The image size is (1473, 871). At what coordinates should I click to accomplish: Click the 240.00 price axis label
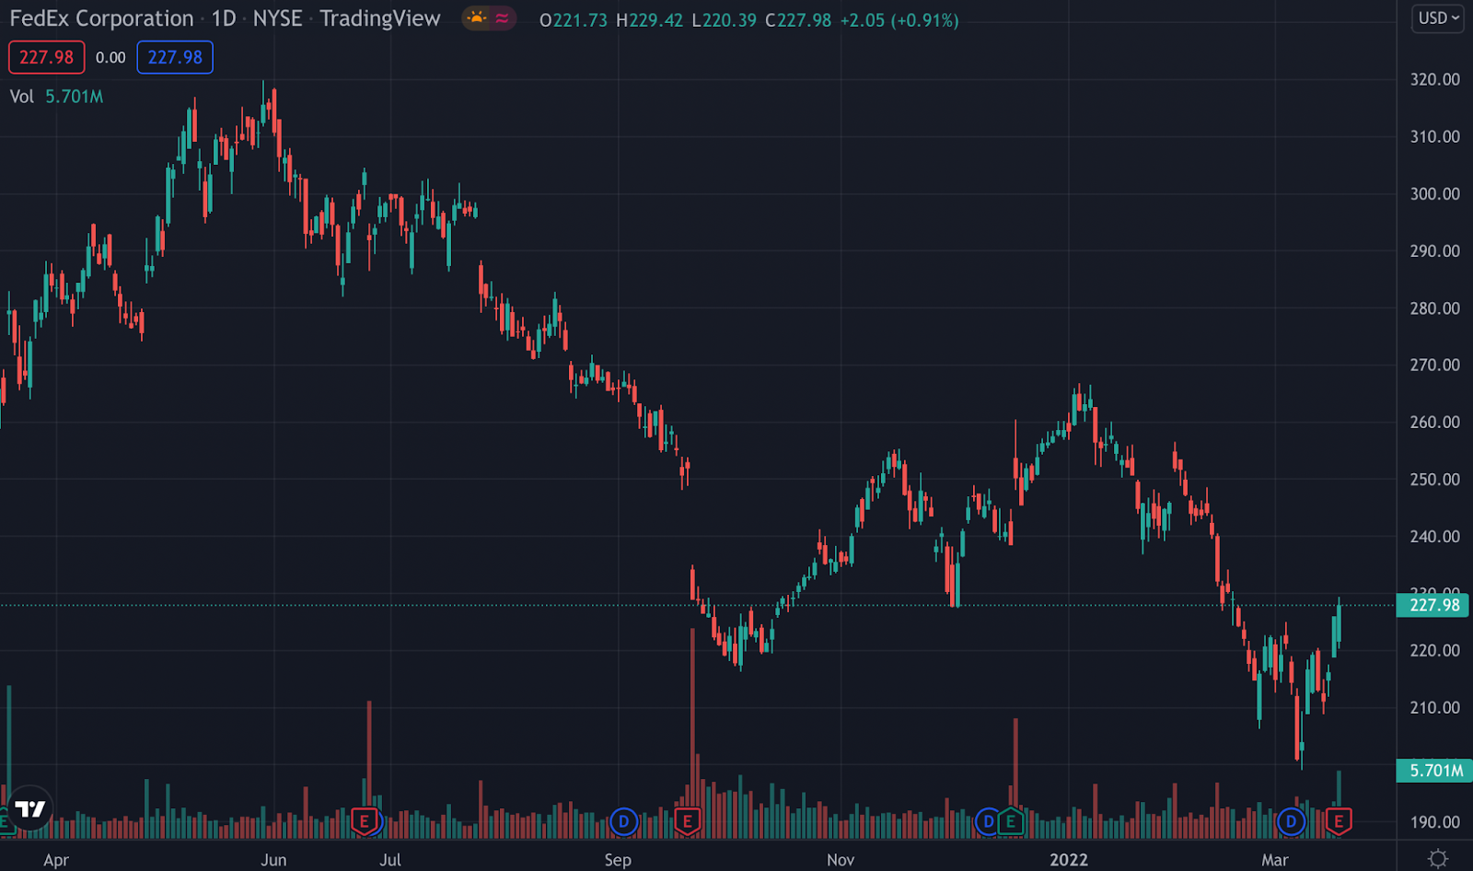[1435, 536]
